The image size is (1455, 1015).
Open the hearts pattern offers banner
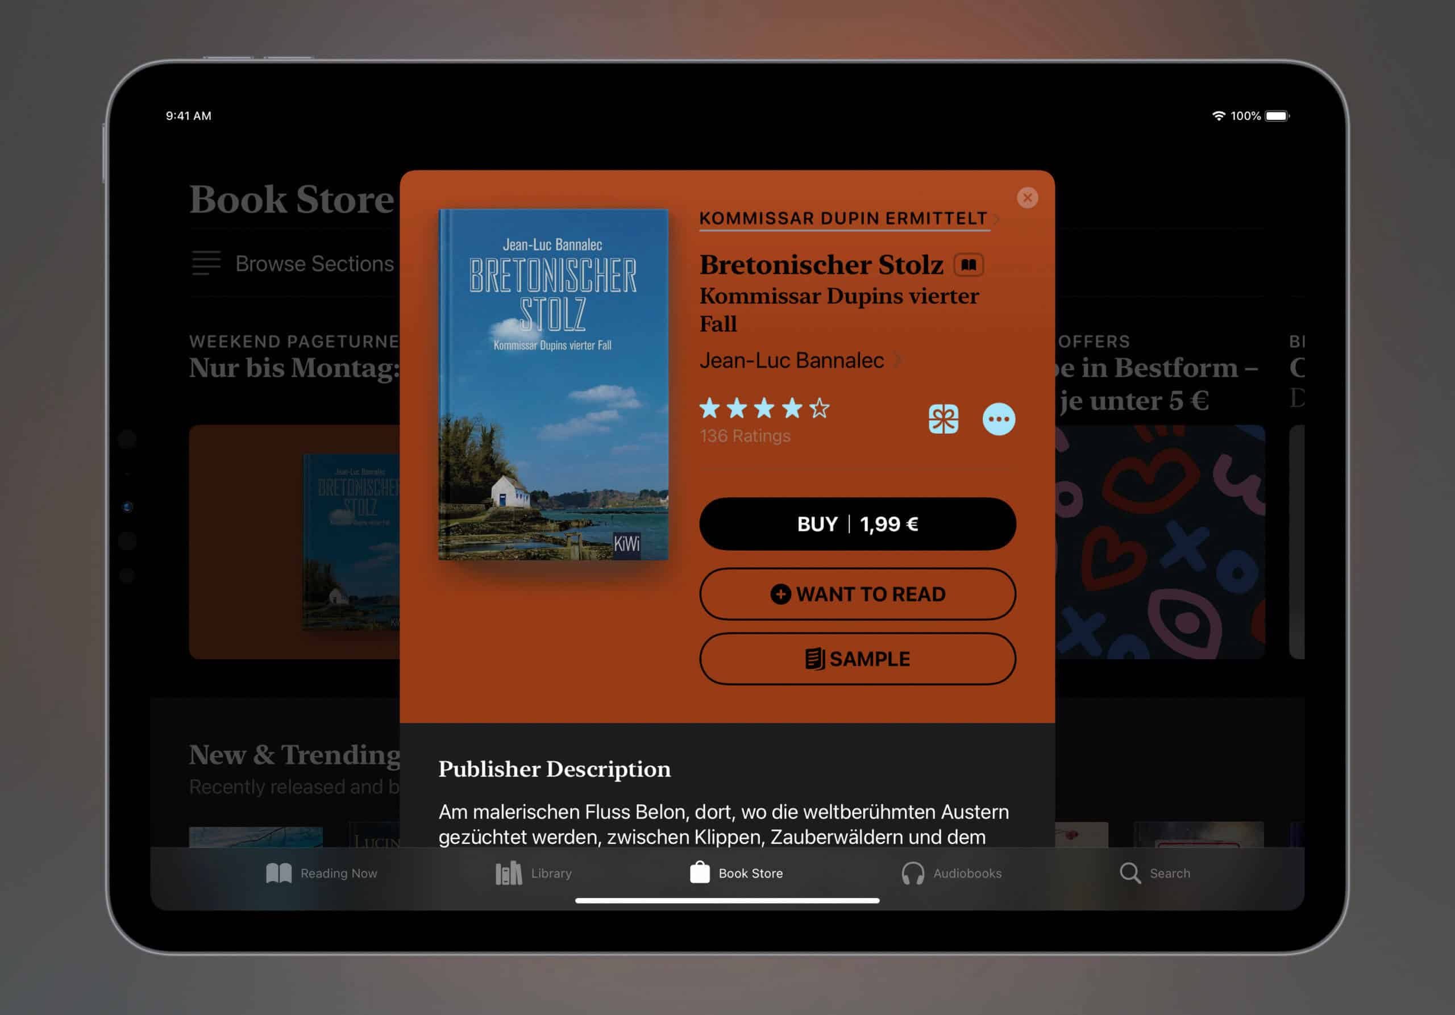[1159, 542]
